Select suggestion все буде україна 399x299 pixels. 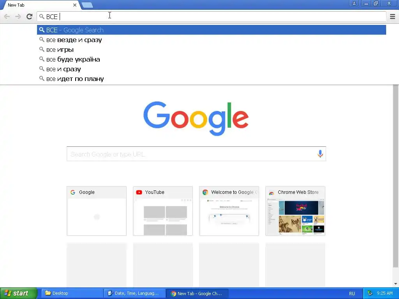(211, 59)
